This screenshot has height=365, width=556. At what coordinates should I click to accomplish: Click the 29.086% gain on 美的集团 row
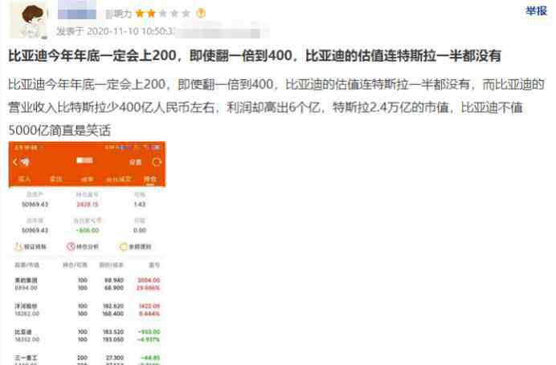point(148,288)
